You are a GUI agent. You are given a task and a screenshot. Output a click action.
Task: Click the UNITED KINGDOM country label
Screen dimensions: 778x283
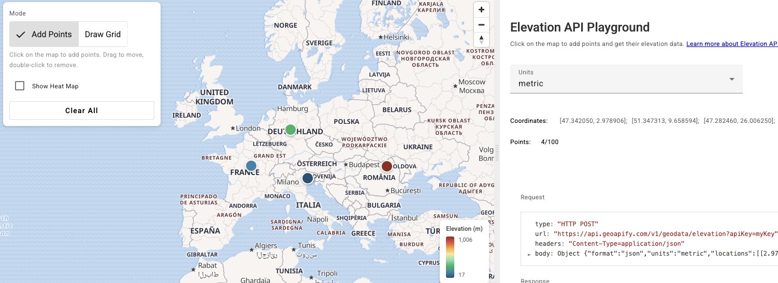coord(214,97)
